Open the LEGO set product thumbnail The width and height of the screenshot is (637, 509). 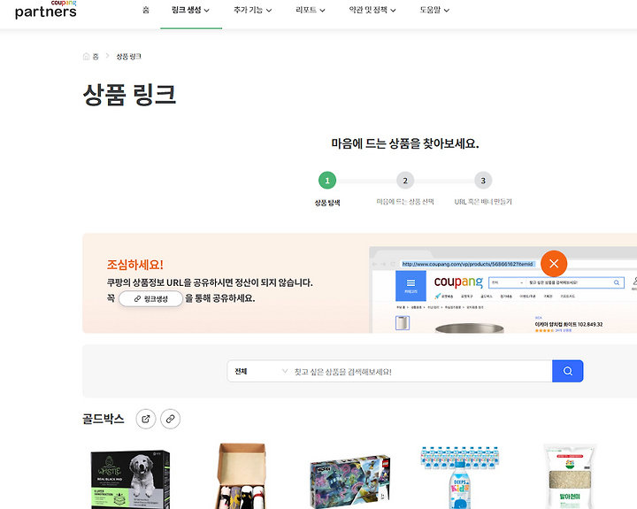(x=349, y=482)
